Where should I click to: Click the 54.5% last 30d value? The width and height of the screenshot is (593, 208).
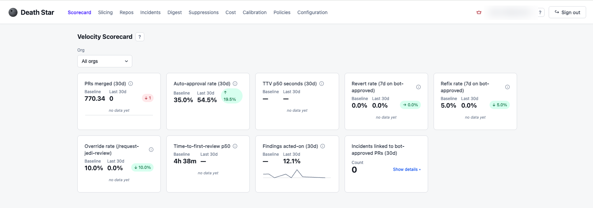coord(207,100)
